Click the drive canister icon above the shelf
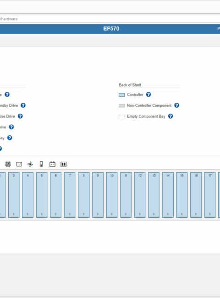The width and height of the screenshot is (220, 298). point(63,164)
